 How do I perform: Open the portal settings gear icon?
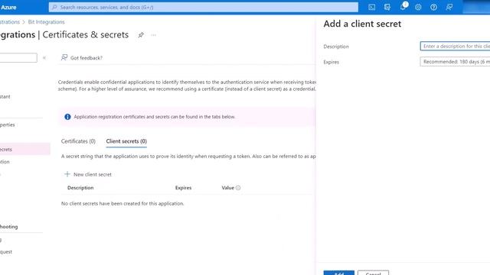point(418,7)
